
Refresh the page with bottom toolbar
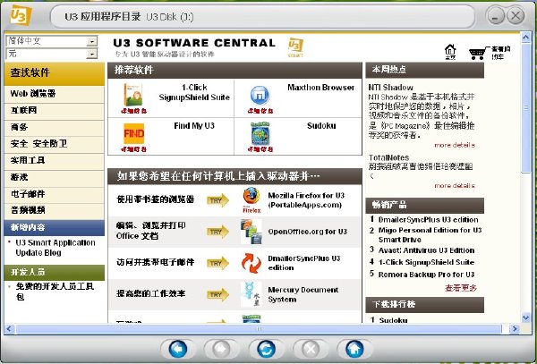pyautogui.click(x=267, y=349)
